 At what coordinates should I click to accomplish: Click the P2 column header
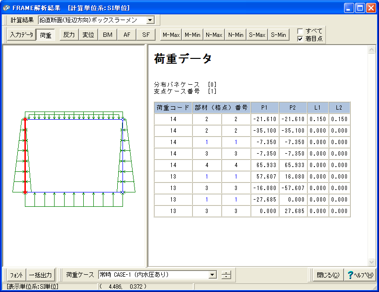tap(293, 108)
